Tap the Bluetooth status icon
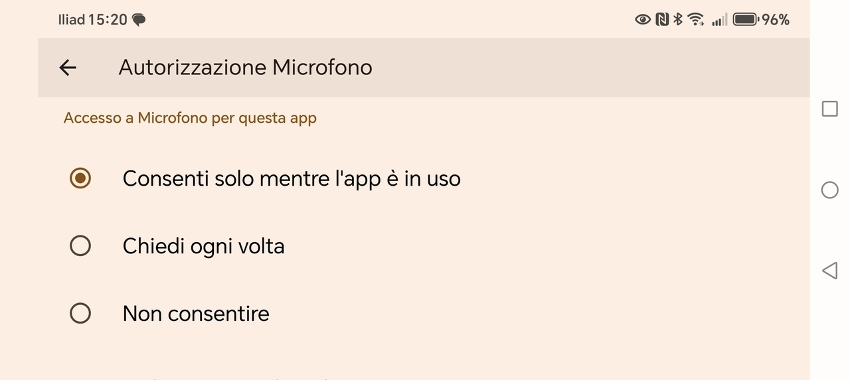This screenshot has height=380, width=850. (678, 19)
